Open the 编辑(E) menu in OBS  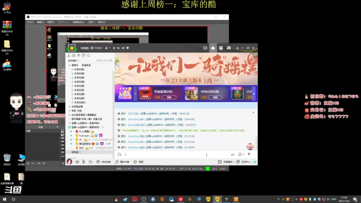click(40, 22)
